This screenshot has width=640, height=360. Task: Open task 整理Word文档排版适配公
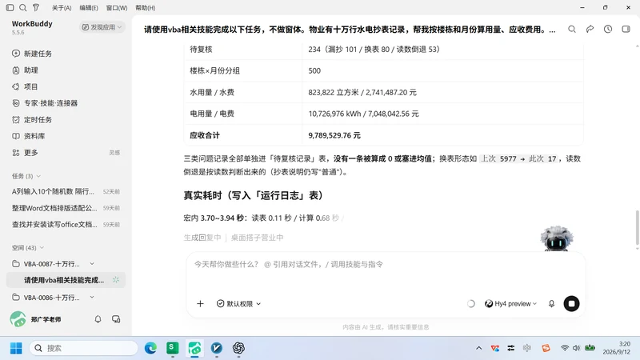click(66, 208)
